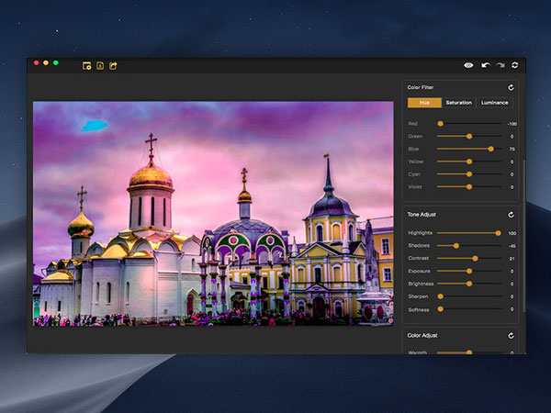The height and width of the screenshot is (413, 551).
Task: Click the undo arrow icon
Action: click(486, 65)
